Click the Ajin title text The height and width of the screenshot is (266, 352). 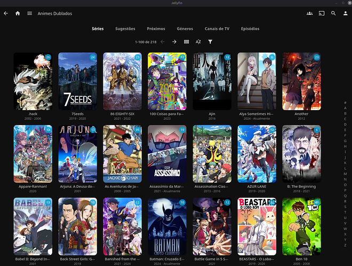tap(212, 114)
